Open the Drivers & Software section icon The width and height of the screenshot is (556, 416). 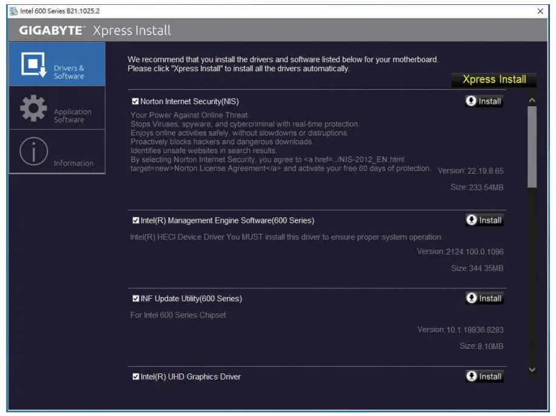[x=33, y=64]
